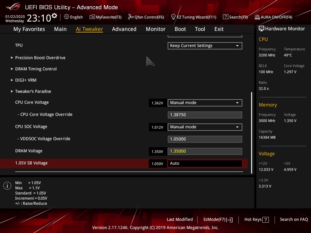Click the 3000 MHz memory frequency value

[x=267, y=121]
